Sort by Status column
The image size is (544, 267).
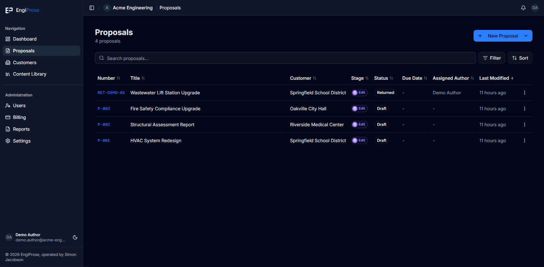point(384,78)
